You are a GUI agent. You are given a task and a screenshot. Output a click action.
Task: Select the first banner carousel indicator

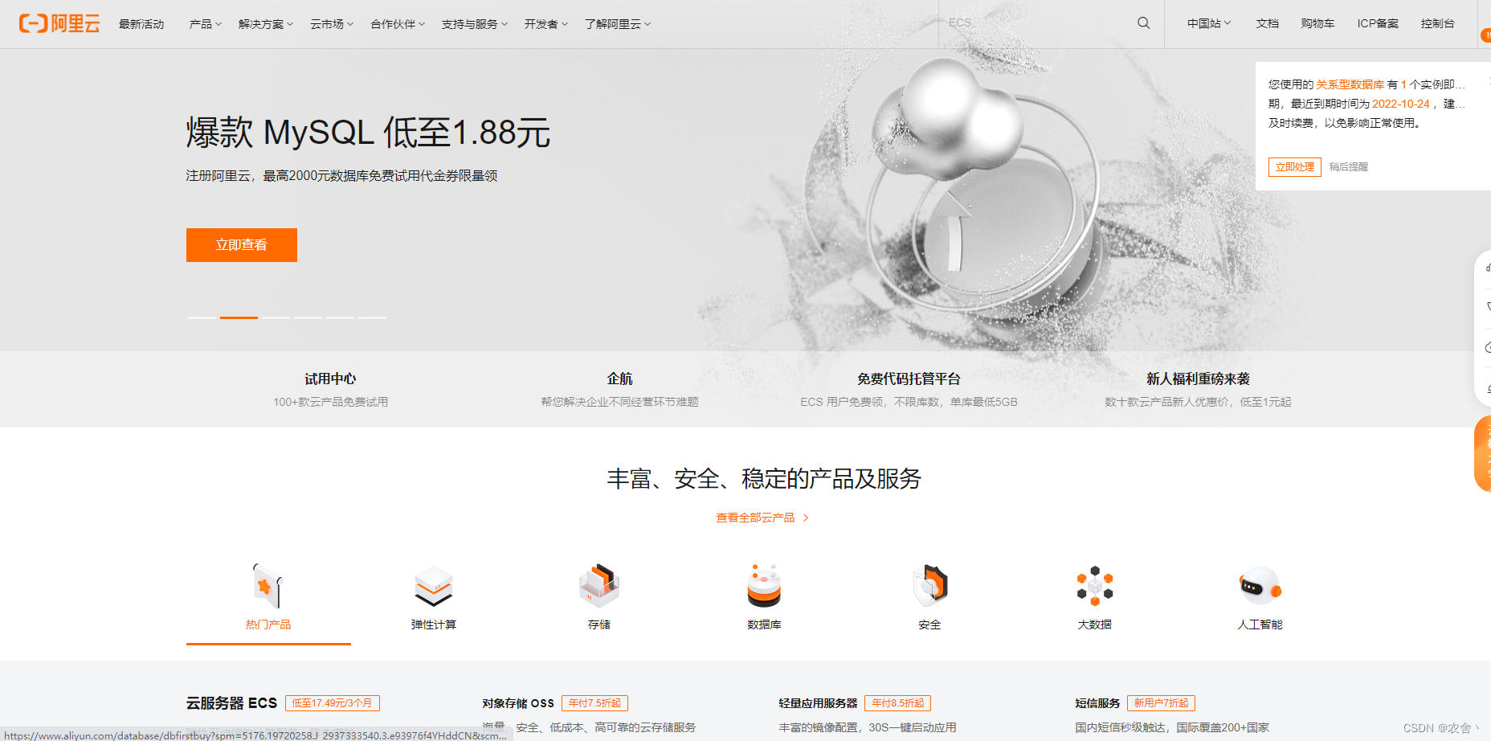click(x=202, y=317)
